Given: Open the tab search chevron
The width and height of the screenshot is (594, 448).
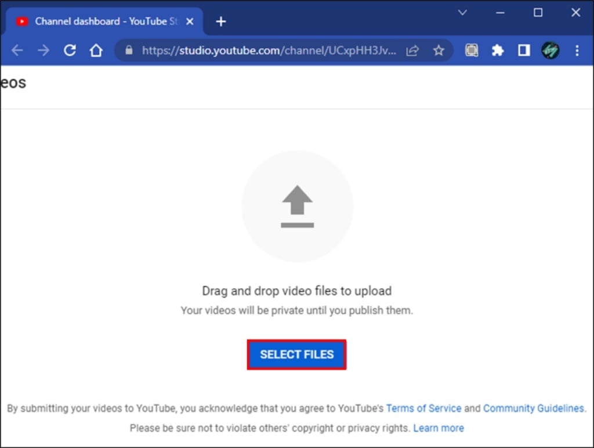Looking at the screenshot, I should click(462, 13).
